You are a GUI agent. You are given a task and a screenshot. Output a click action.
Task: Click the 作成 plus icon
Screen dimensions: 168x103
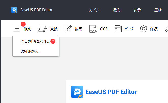[17, 29]
